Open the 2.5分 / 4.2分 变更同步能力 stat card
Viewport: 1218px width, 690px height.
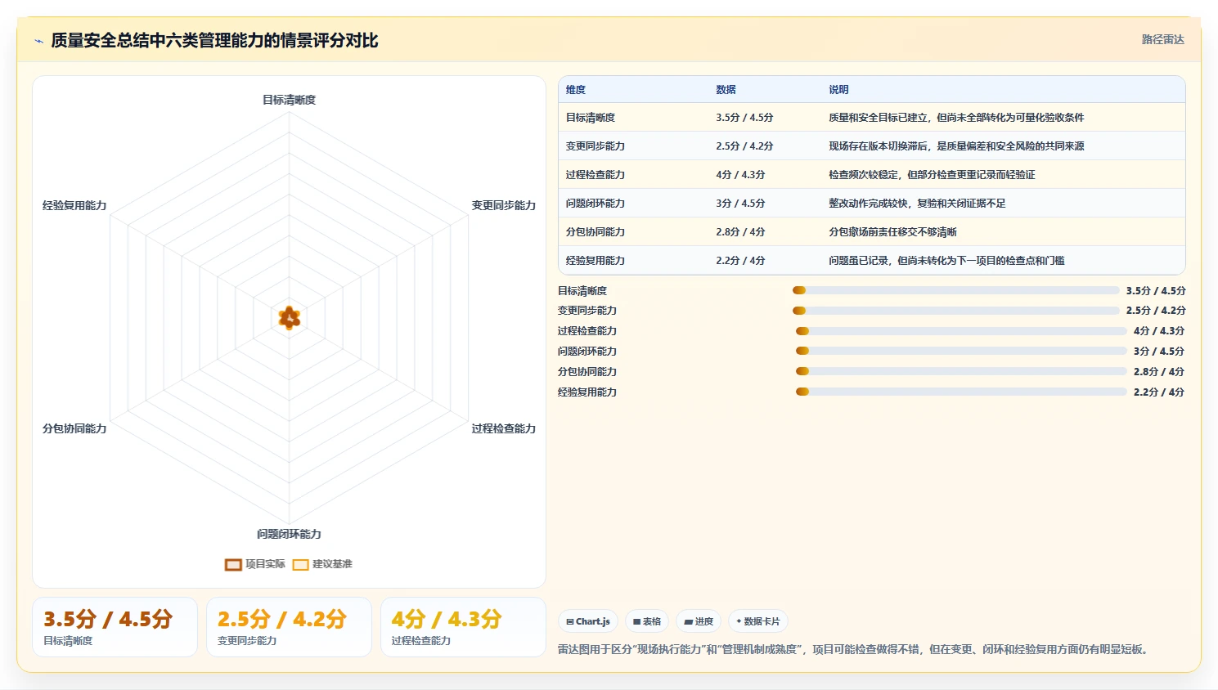pyautogui.click(x=289, y=627)
